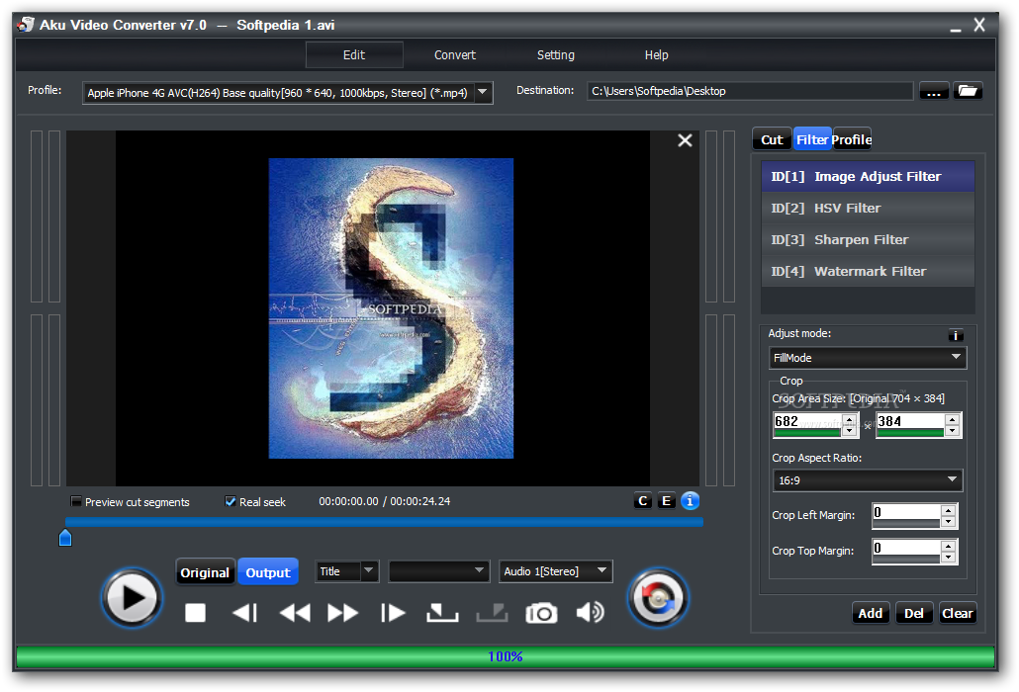Open the empty chapter dropdown
The image size is (1019, 692).
click(x=438, y=571)
